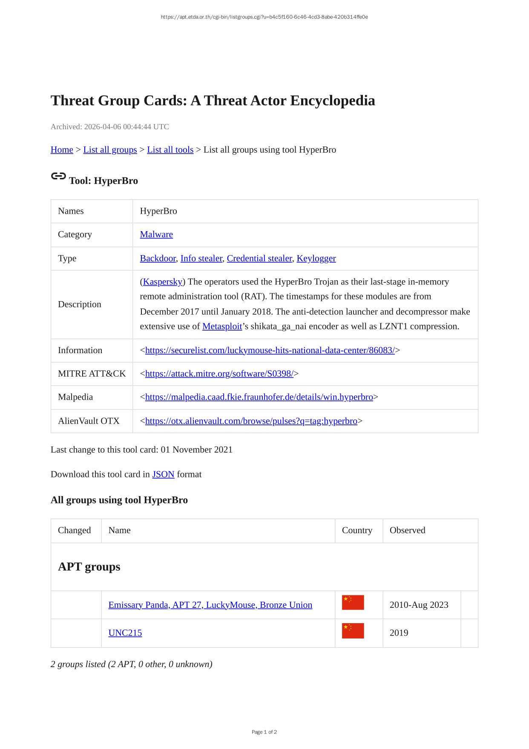The image size is (529, 749).
Task: Visit the MITRE ATT&CK S0398 link
Action: pos(219,374)
